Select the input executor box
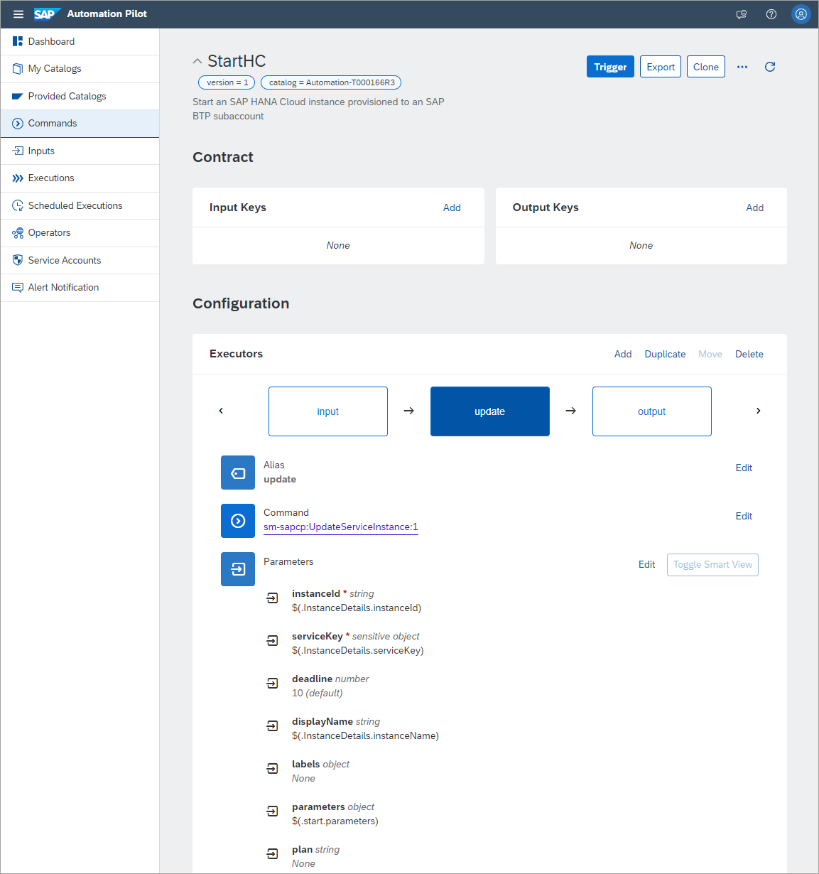This screenshot has width=819, height=874. pos(328,411)
